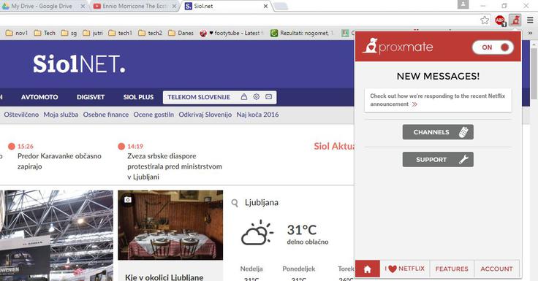Open the TELEKOM SLOVENIJE menu
This screenshot has height=281, width=538.
tap(199, 97)
